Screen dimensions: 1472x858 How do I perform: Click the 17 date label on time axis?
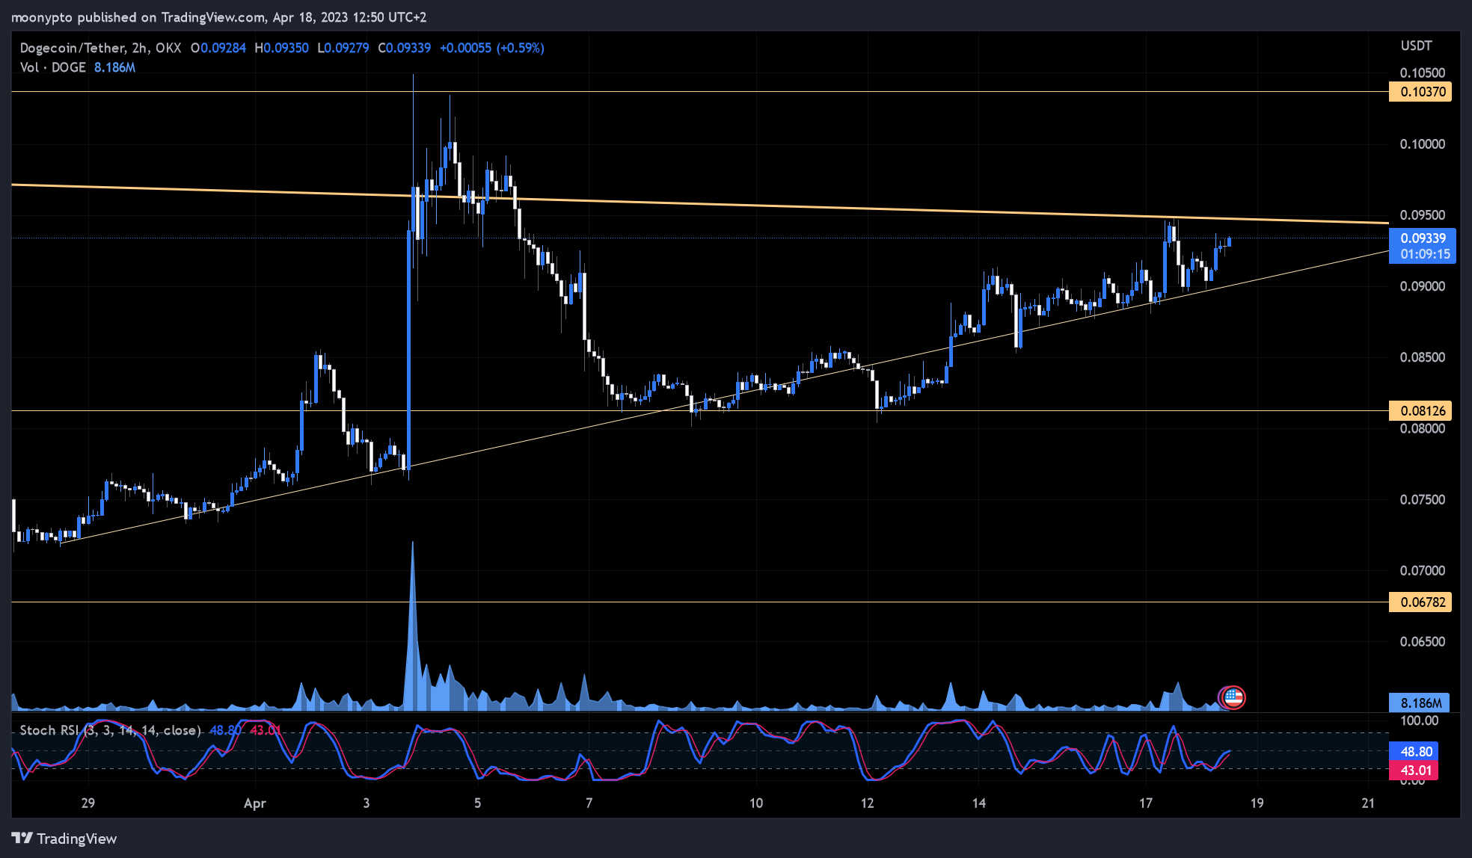(1146, 803)
